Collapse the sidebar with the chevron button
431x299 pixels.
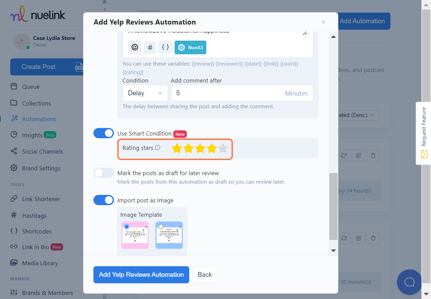[x=105, y=9]
